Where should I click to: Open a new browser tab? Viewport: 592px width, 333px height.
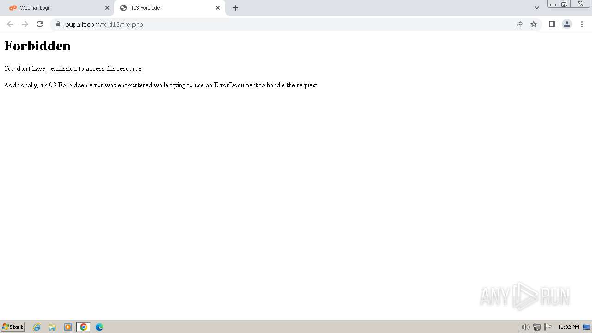coord(235,8)
